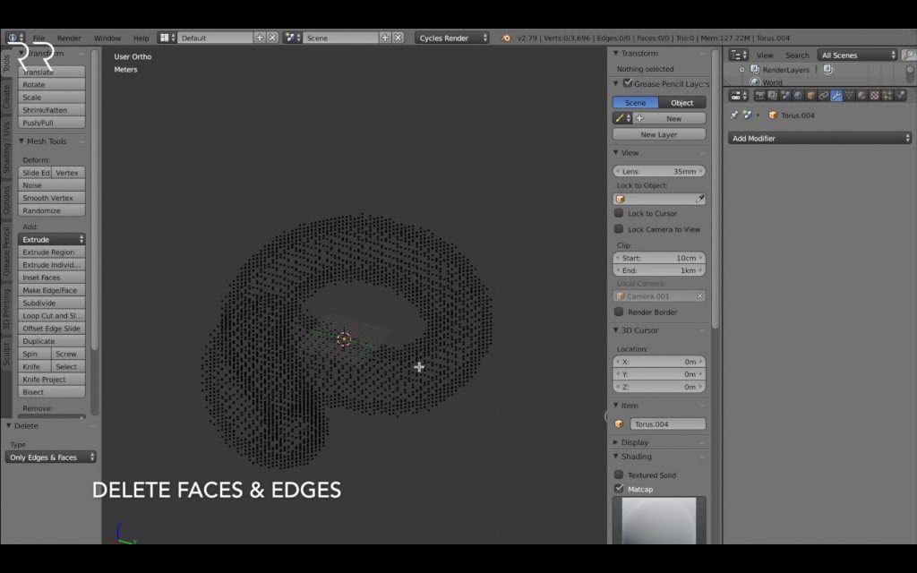This screenshot has height=573, width=917.
Task: Select the Modifiers wrench tab icon
Action: click(x=836, y=95)
